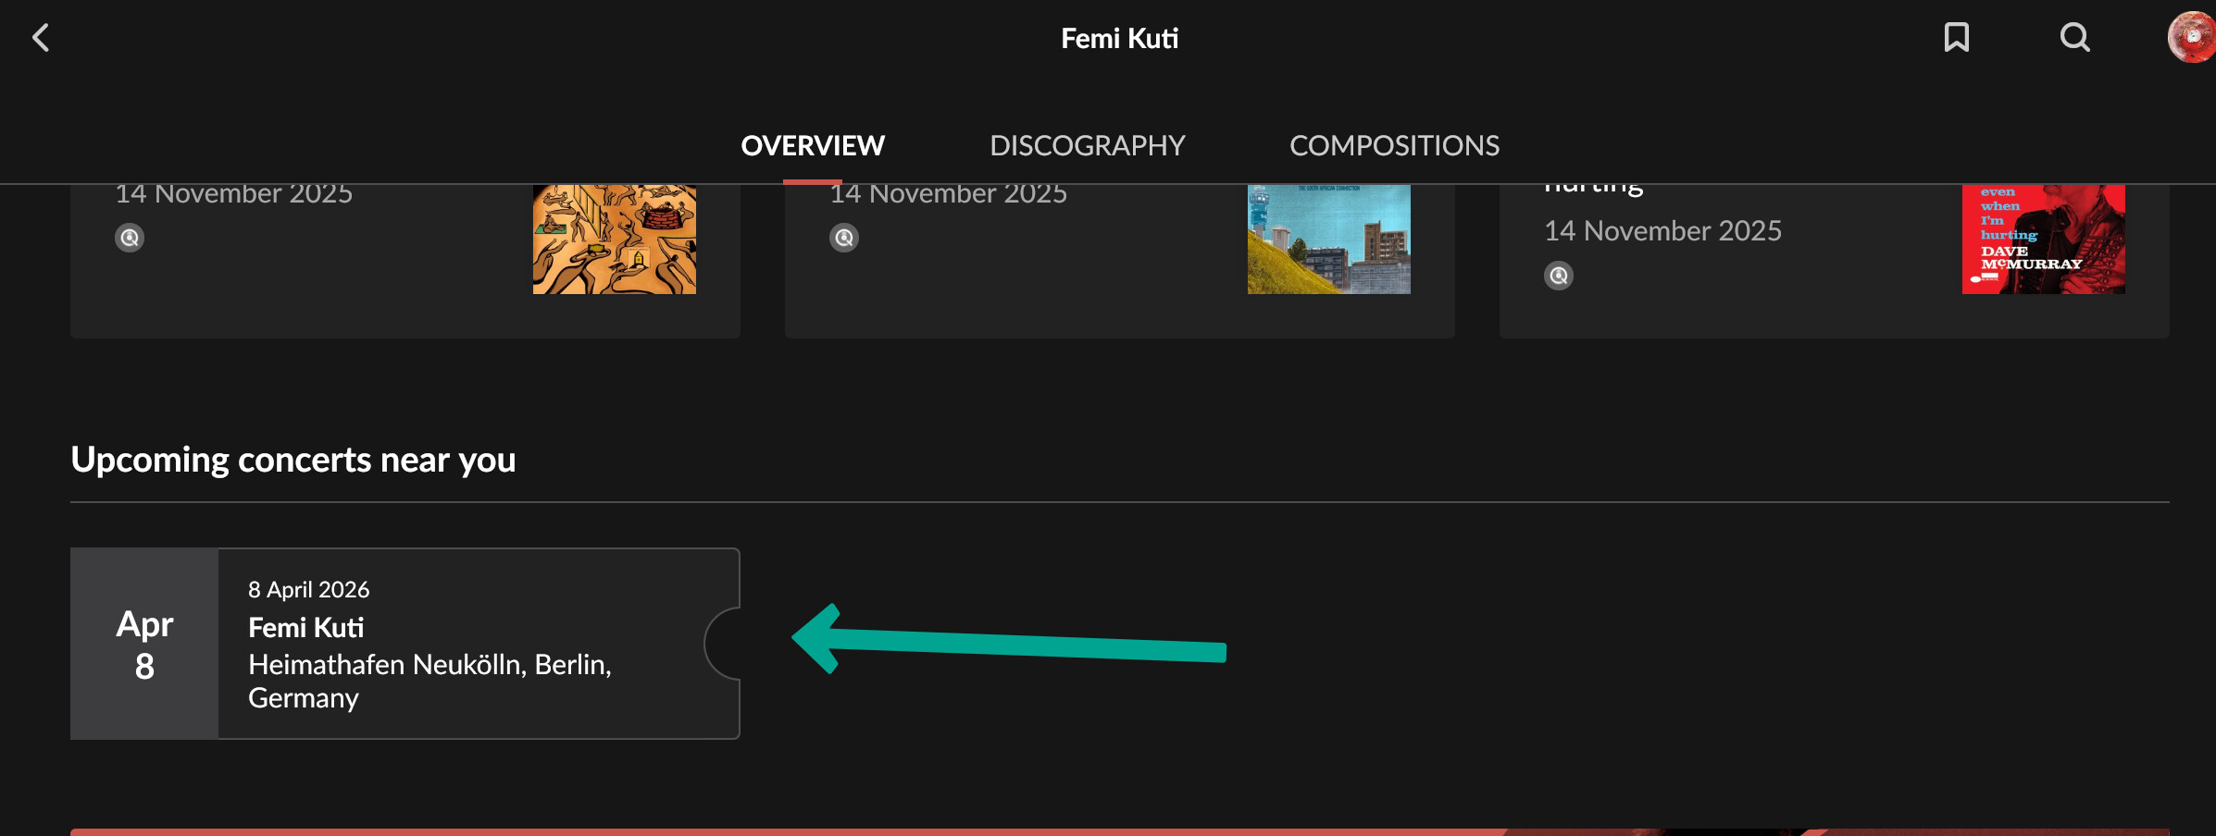Go to the Compositions tab
The height and width of the screenshot is (836, 2216).
pos(1394,145)
